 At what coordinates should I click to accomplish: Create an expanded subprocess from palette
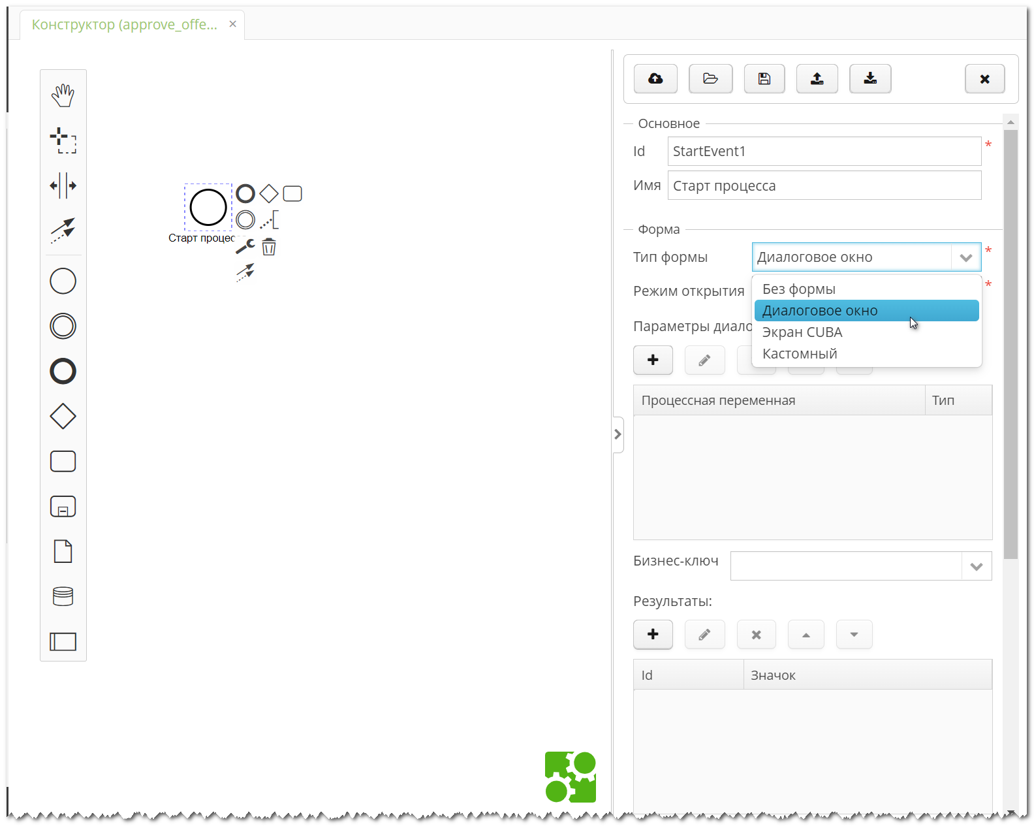[63, 506]
